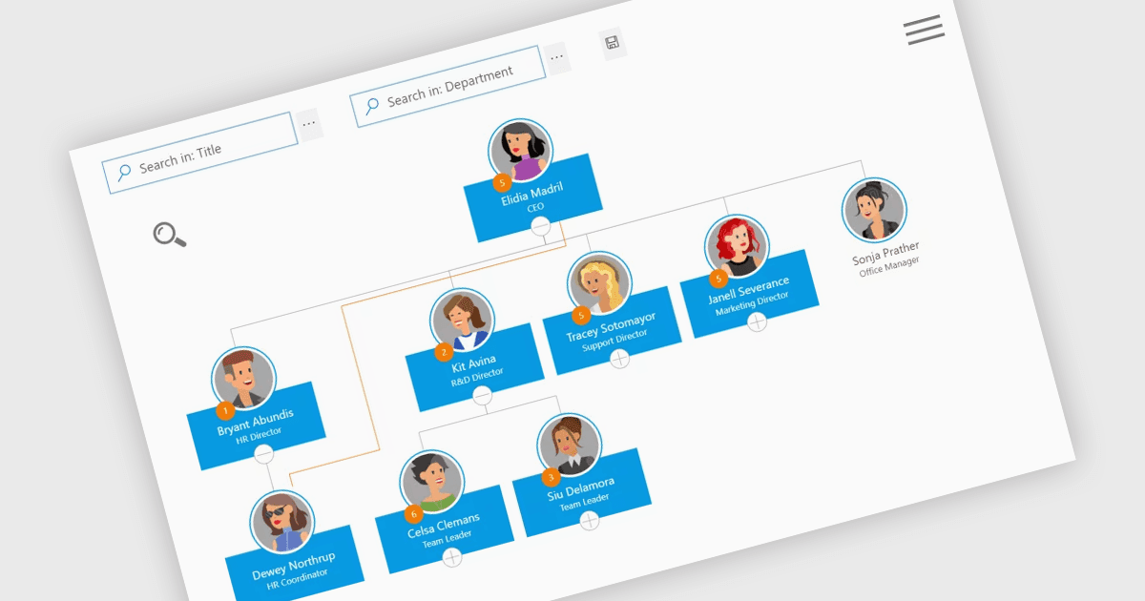Viewport: 1145px width, 601px height.
Task: Select Kit Avina's avatar photo
Action: point(462,320)
